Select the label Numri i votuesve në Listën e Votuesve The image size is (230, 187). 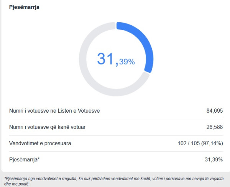pyautogui.click(x=54, y=111)
